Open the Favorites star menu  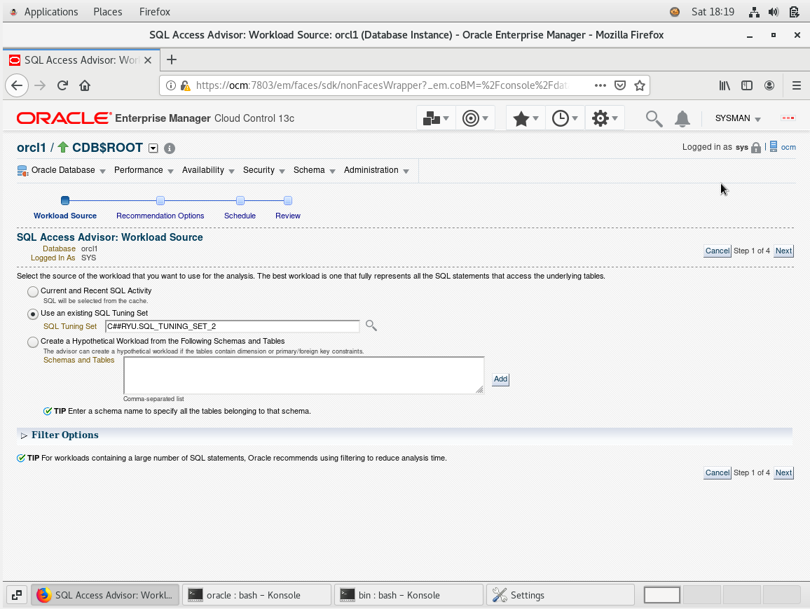pos(526,118)
